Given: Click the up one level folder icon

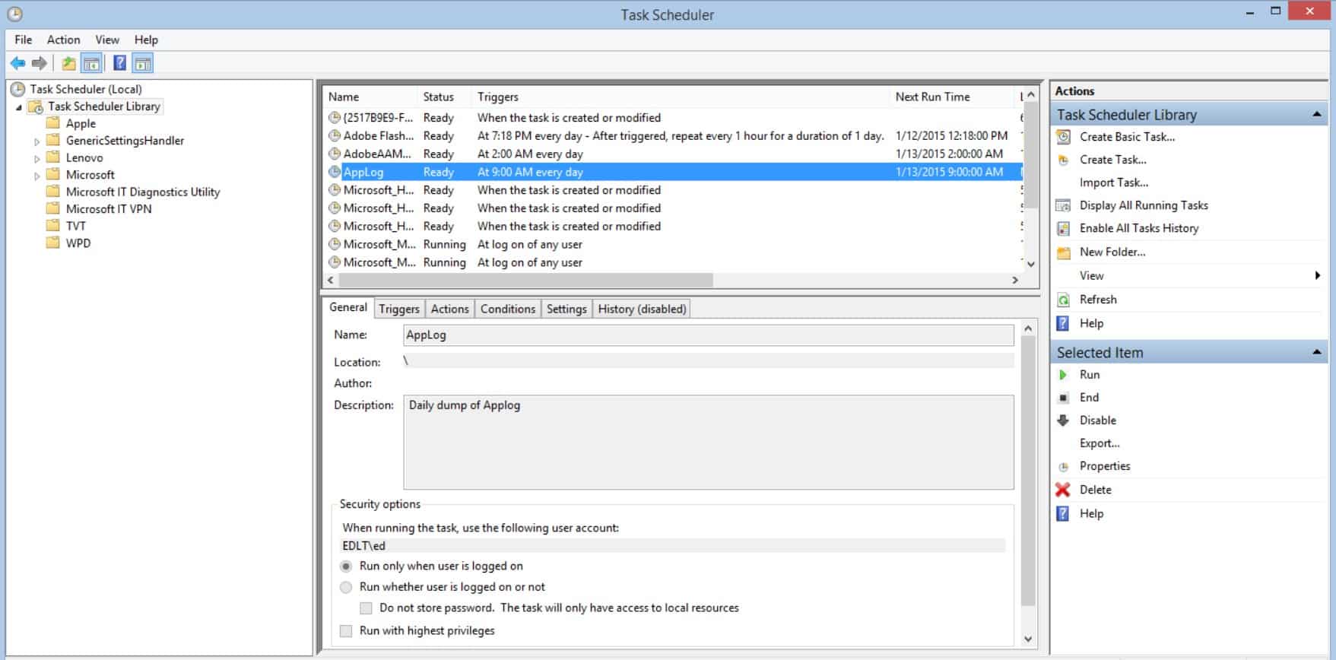Looking at the screenshot, I should pos(68,63).
